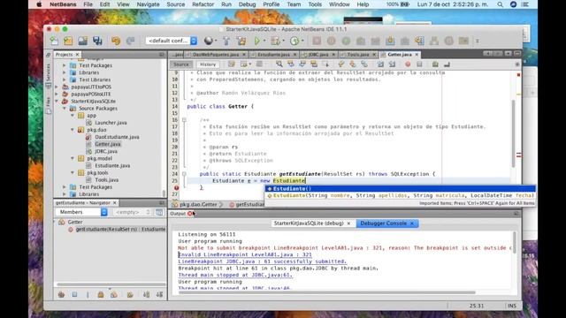Click the red Start Macro Recording icon
The width and height of the screenshot is (566, 318).
408,64
